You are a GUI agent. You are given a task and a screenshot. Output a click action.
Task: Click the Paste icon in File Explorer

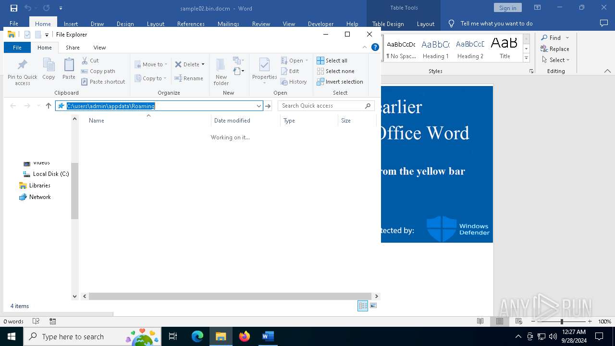[x=69, y=69]
